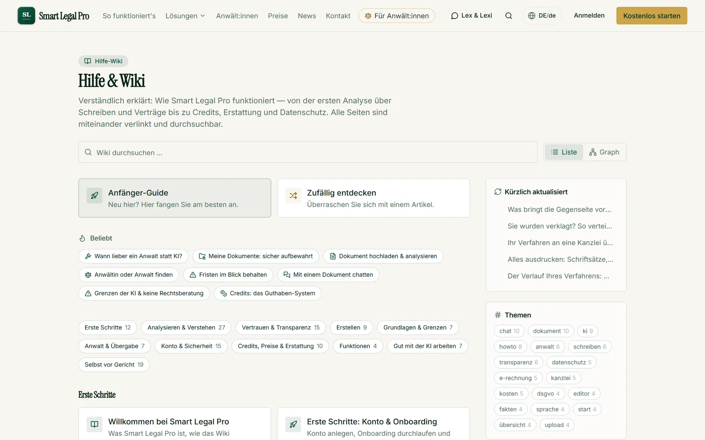
Task: Open Mit einem Dokument chatten article
Action: coord(328,275)
